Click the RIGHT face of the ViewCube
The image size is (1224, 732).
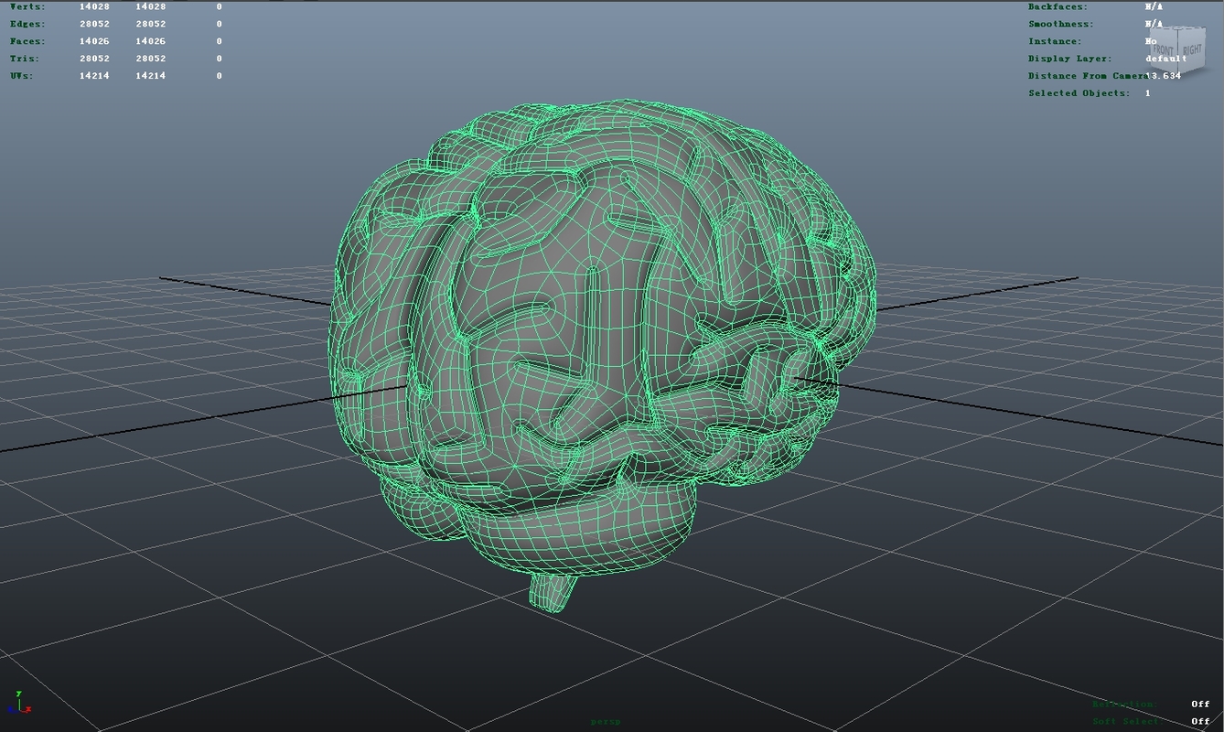pyautogui.click(x=1192, y=50)
